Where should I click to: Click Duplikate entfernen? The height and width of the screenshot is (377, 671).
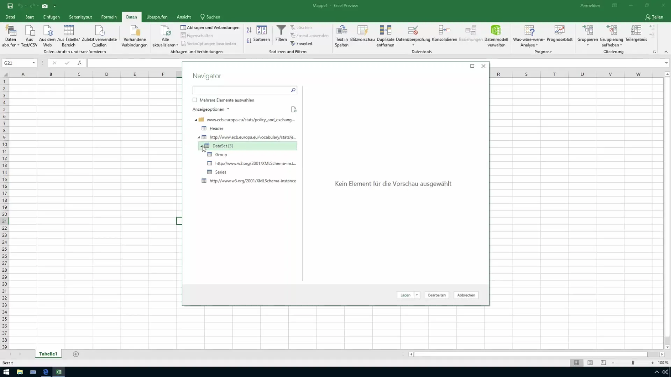[x=385, y=36]
